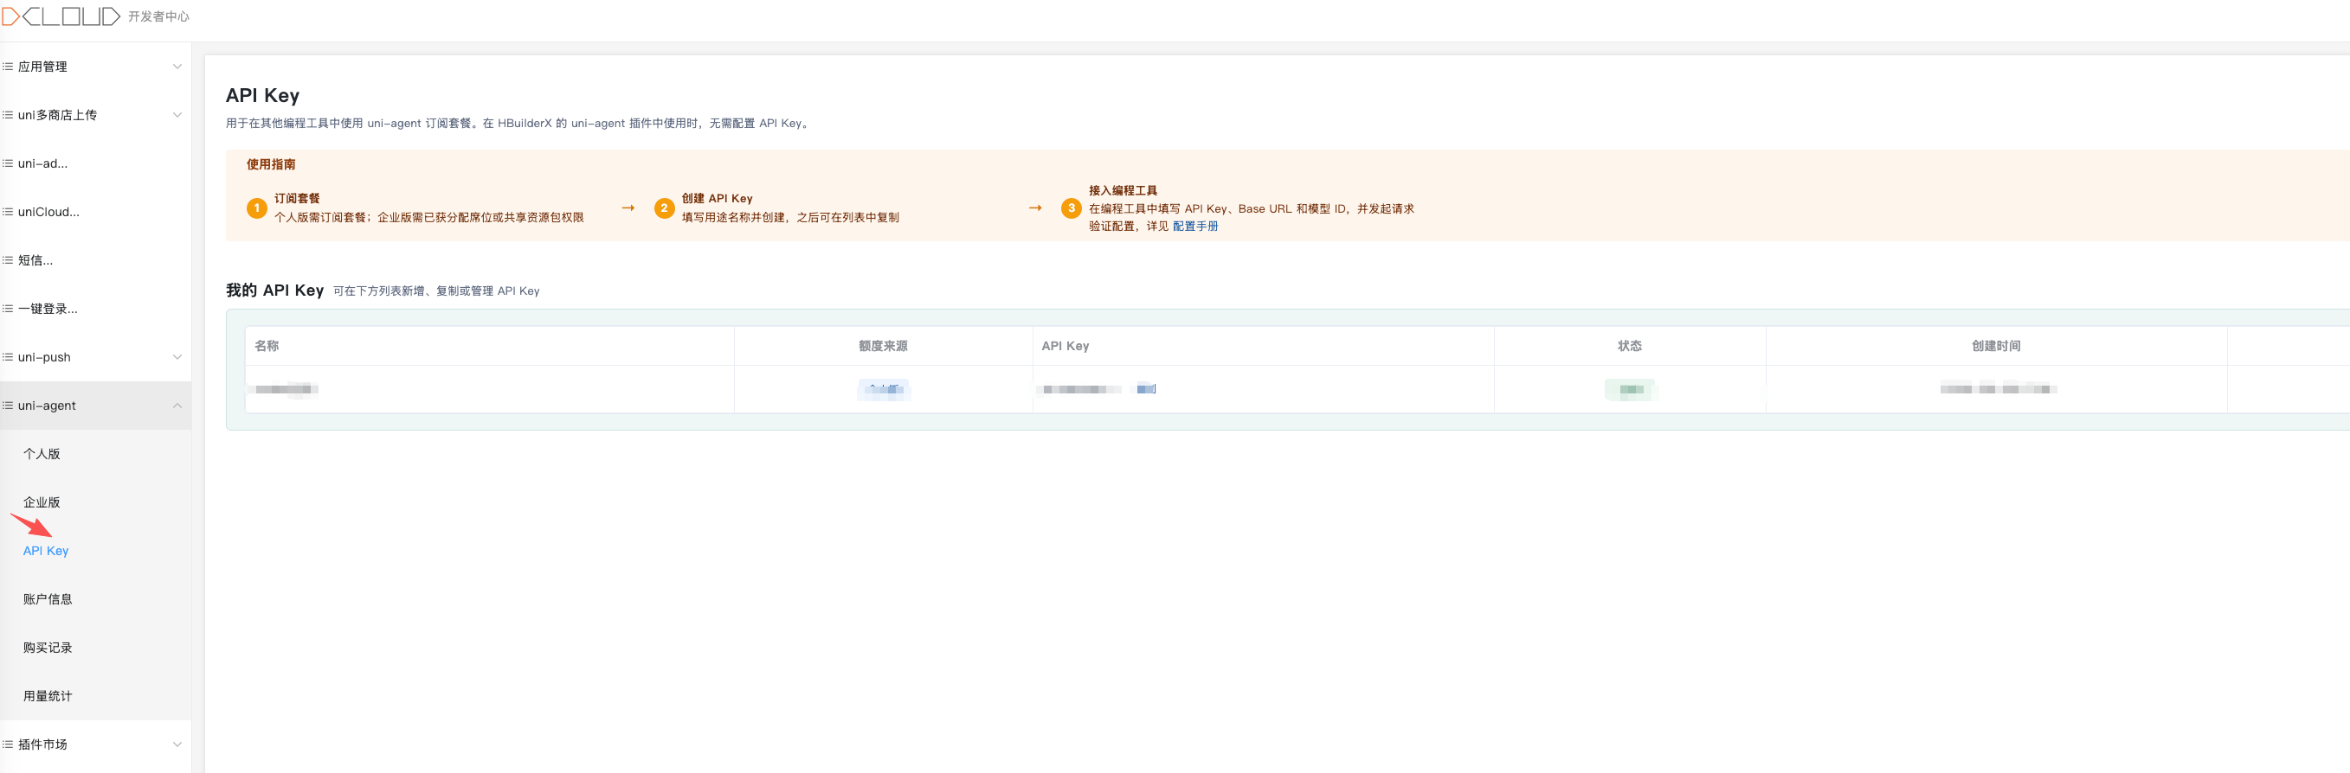
Task: Expand 插件市场 with its chevron
Action: (177, 744)
